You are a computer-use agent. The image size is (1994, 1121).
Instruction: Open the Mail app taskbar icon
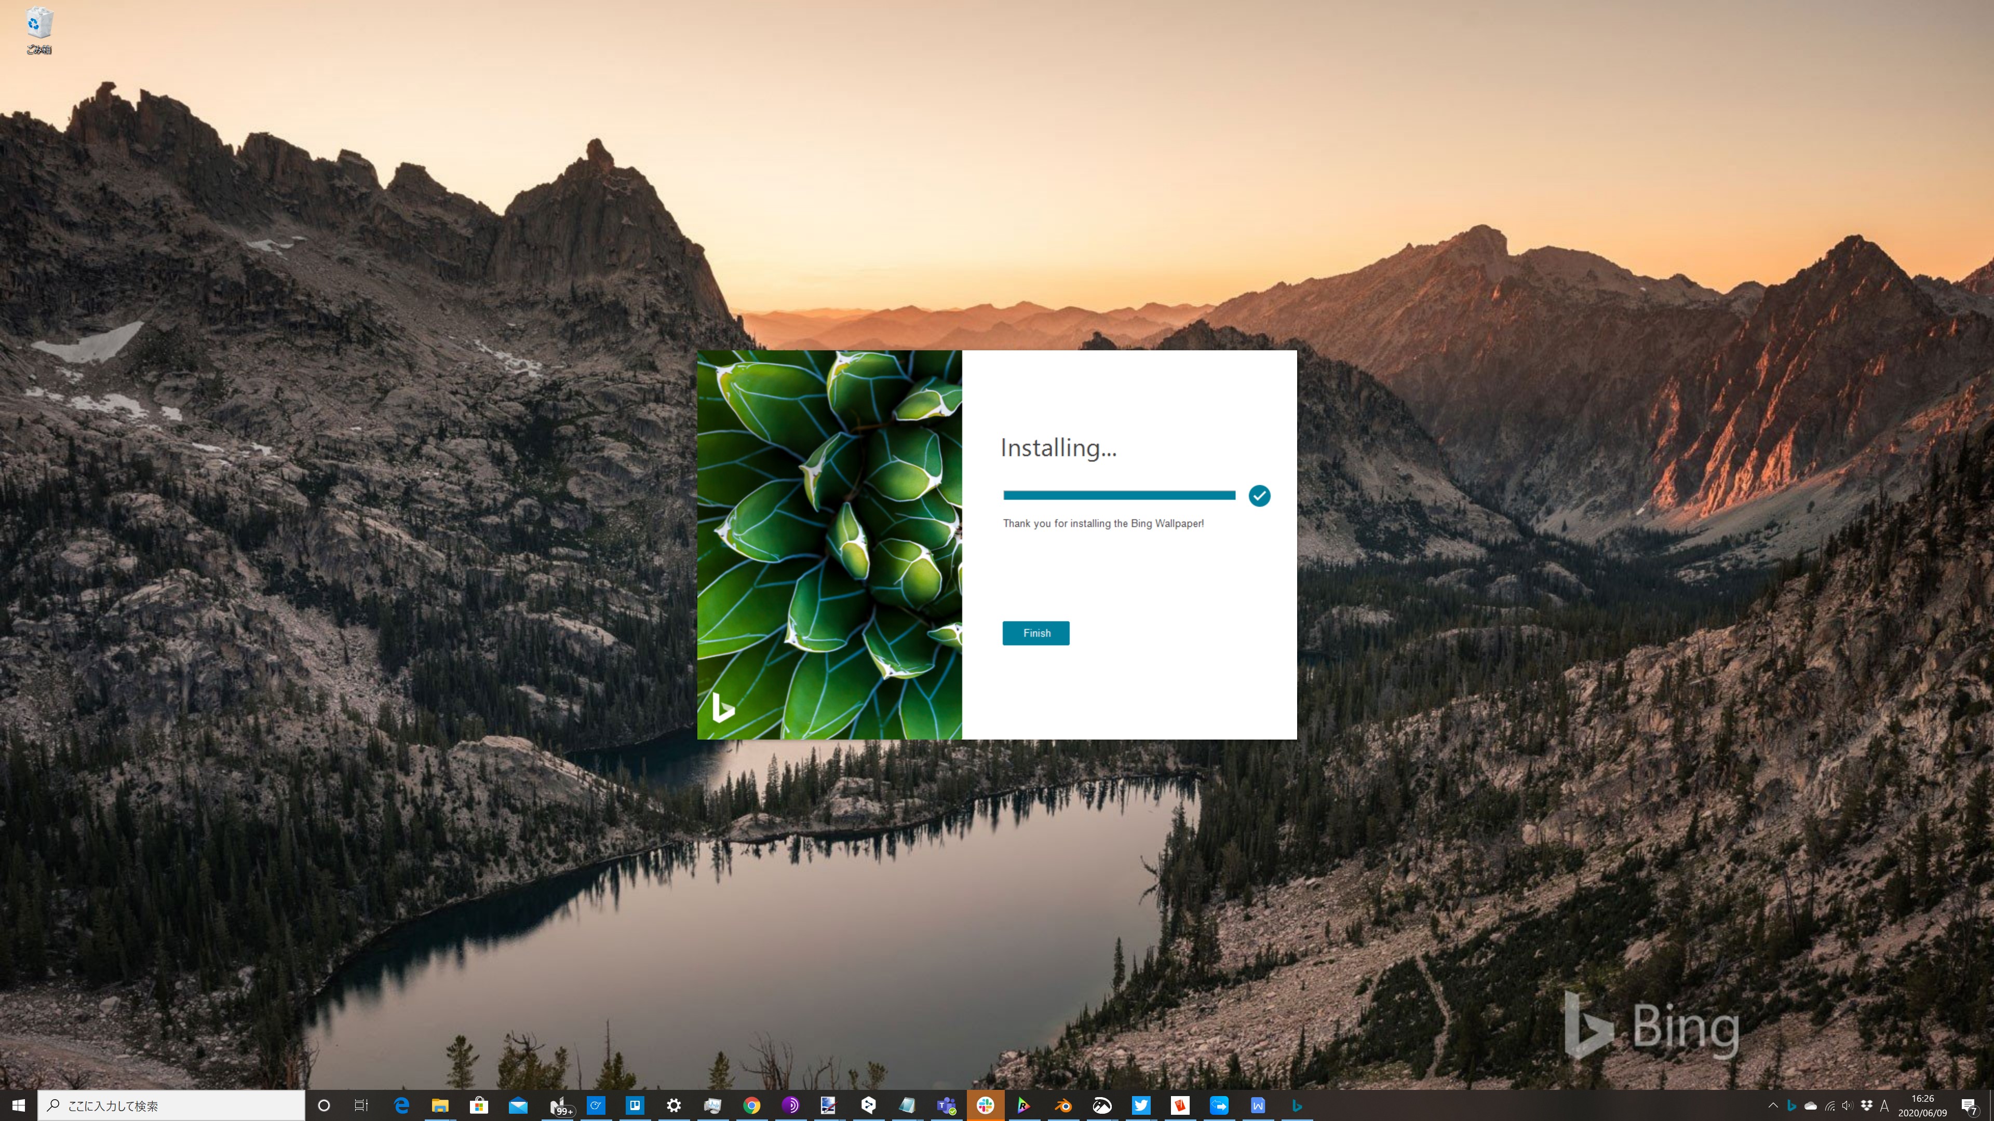518,1105
